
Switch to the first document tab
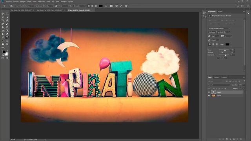pyautogui.click(x=22, y=10)
